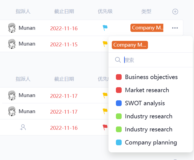Click the red priority flag
Viewport: 194px width, 160px height.
105,127
